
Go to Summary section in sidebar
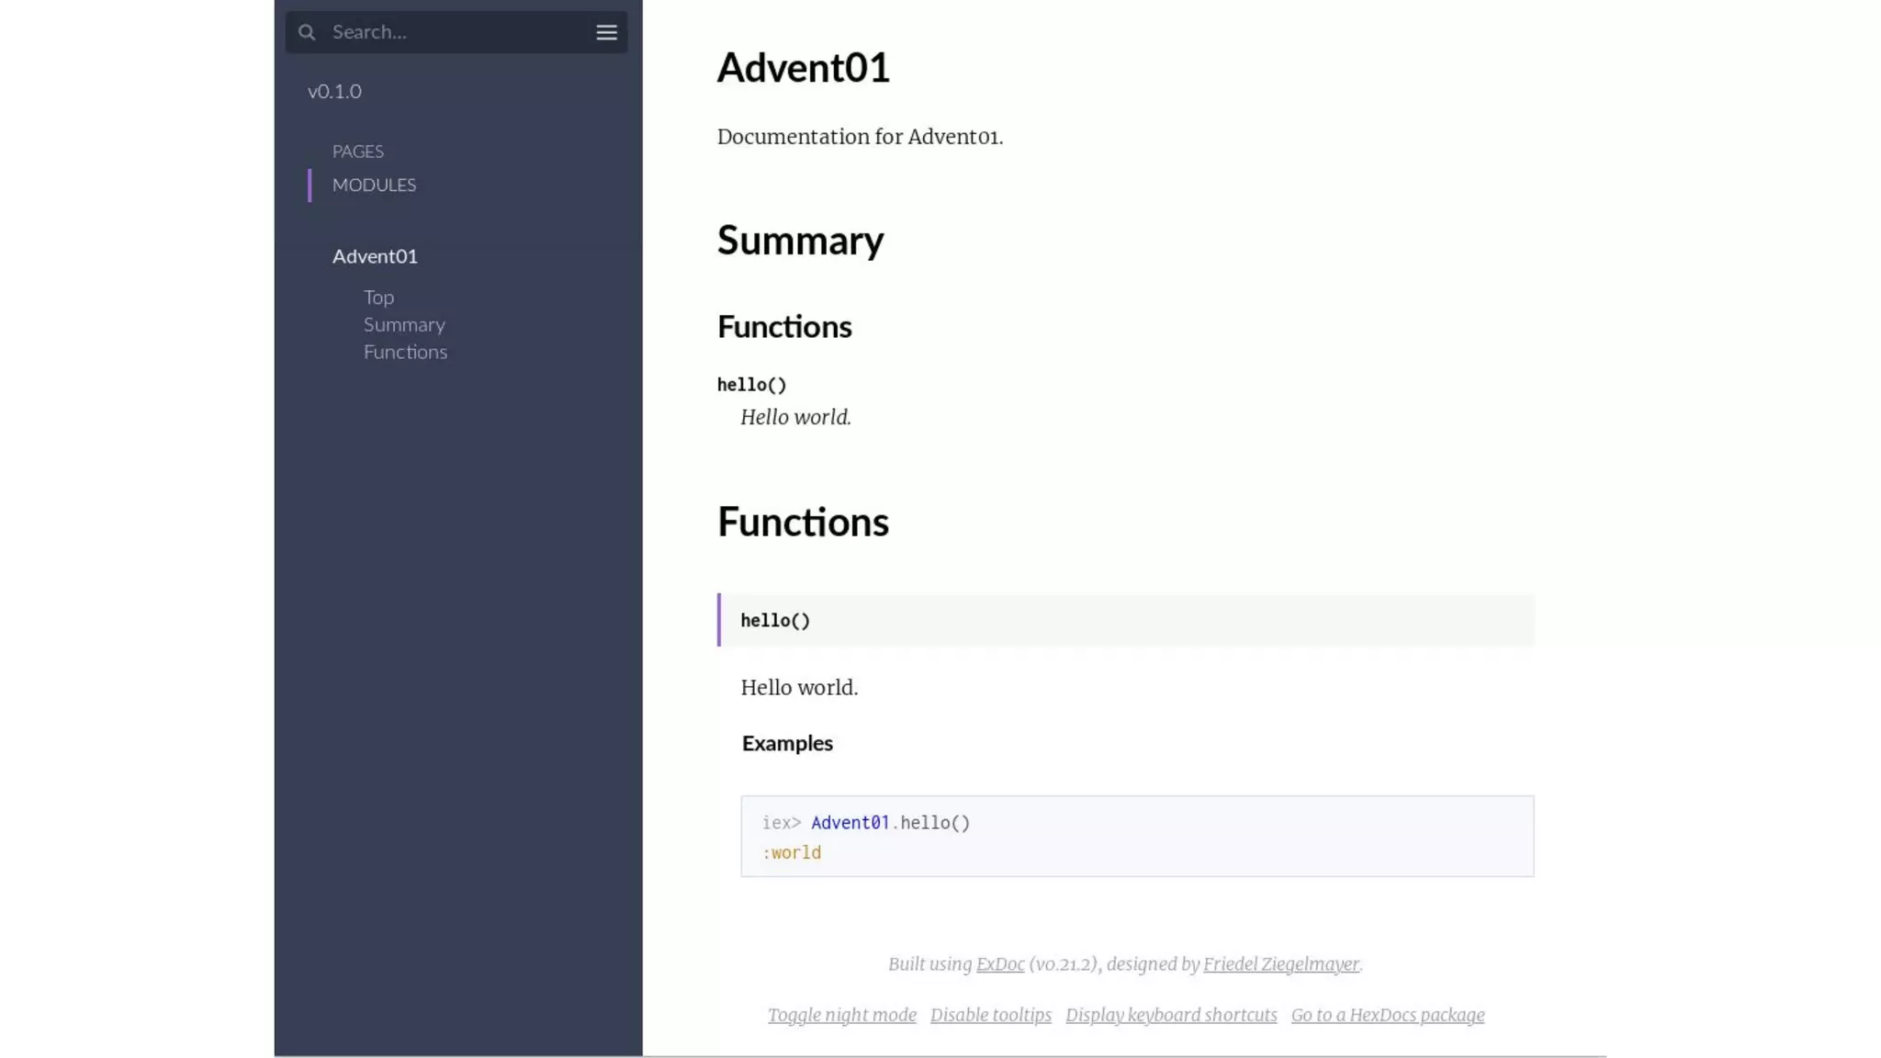coord(404,325)
